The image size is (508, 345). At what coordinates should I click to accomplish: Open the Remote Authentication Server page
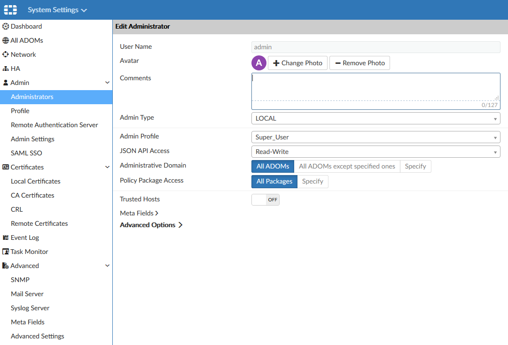tap(54, 125)
